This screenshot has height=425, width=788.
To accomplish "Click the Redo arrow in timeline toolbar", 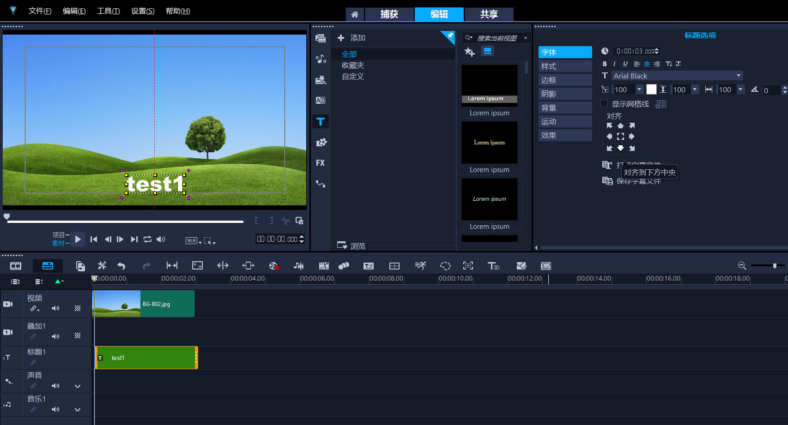I will tap(146, 266).
